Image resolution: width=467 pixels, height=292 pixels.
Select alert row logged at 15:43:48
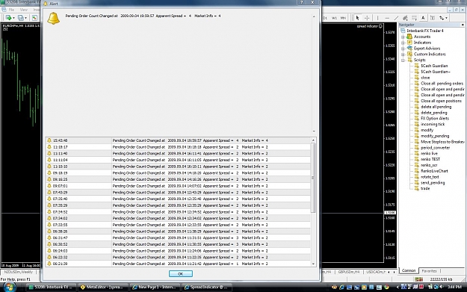(178, 140)
